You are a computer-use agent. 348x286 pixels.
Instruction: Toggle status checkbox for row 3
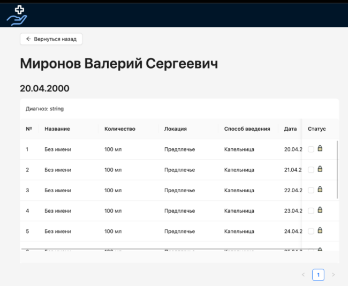(311, 190)
